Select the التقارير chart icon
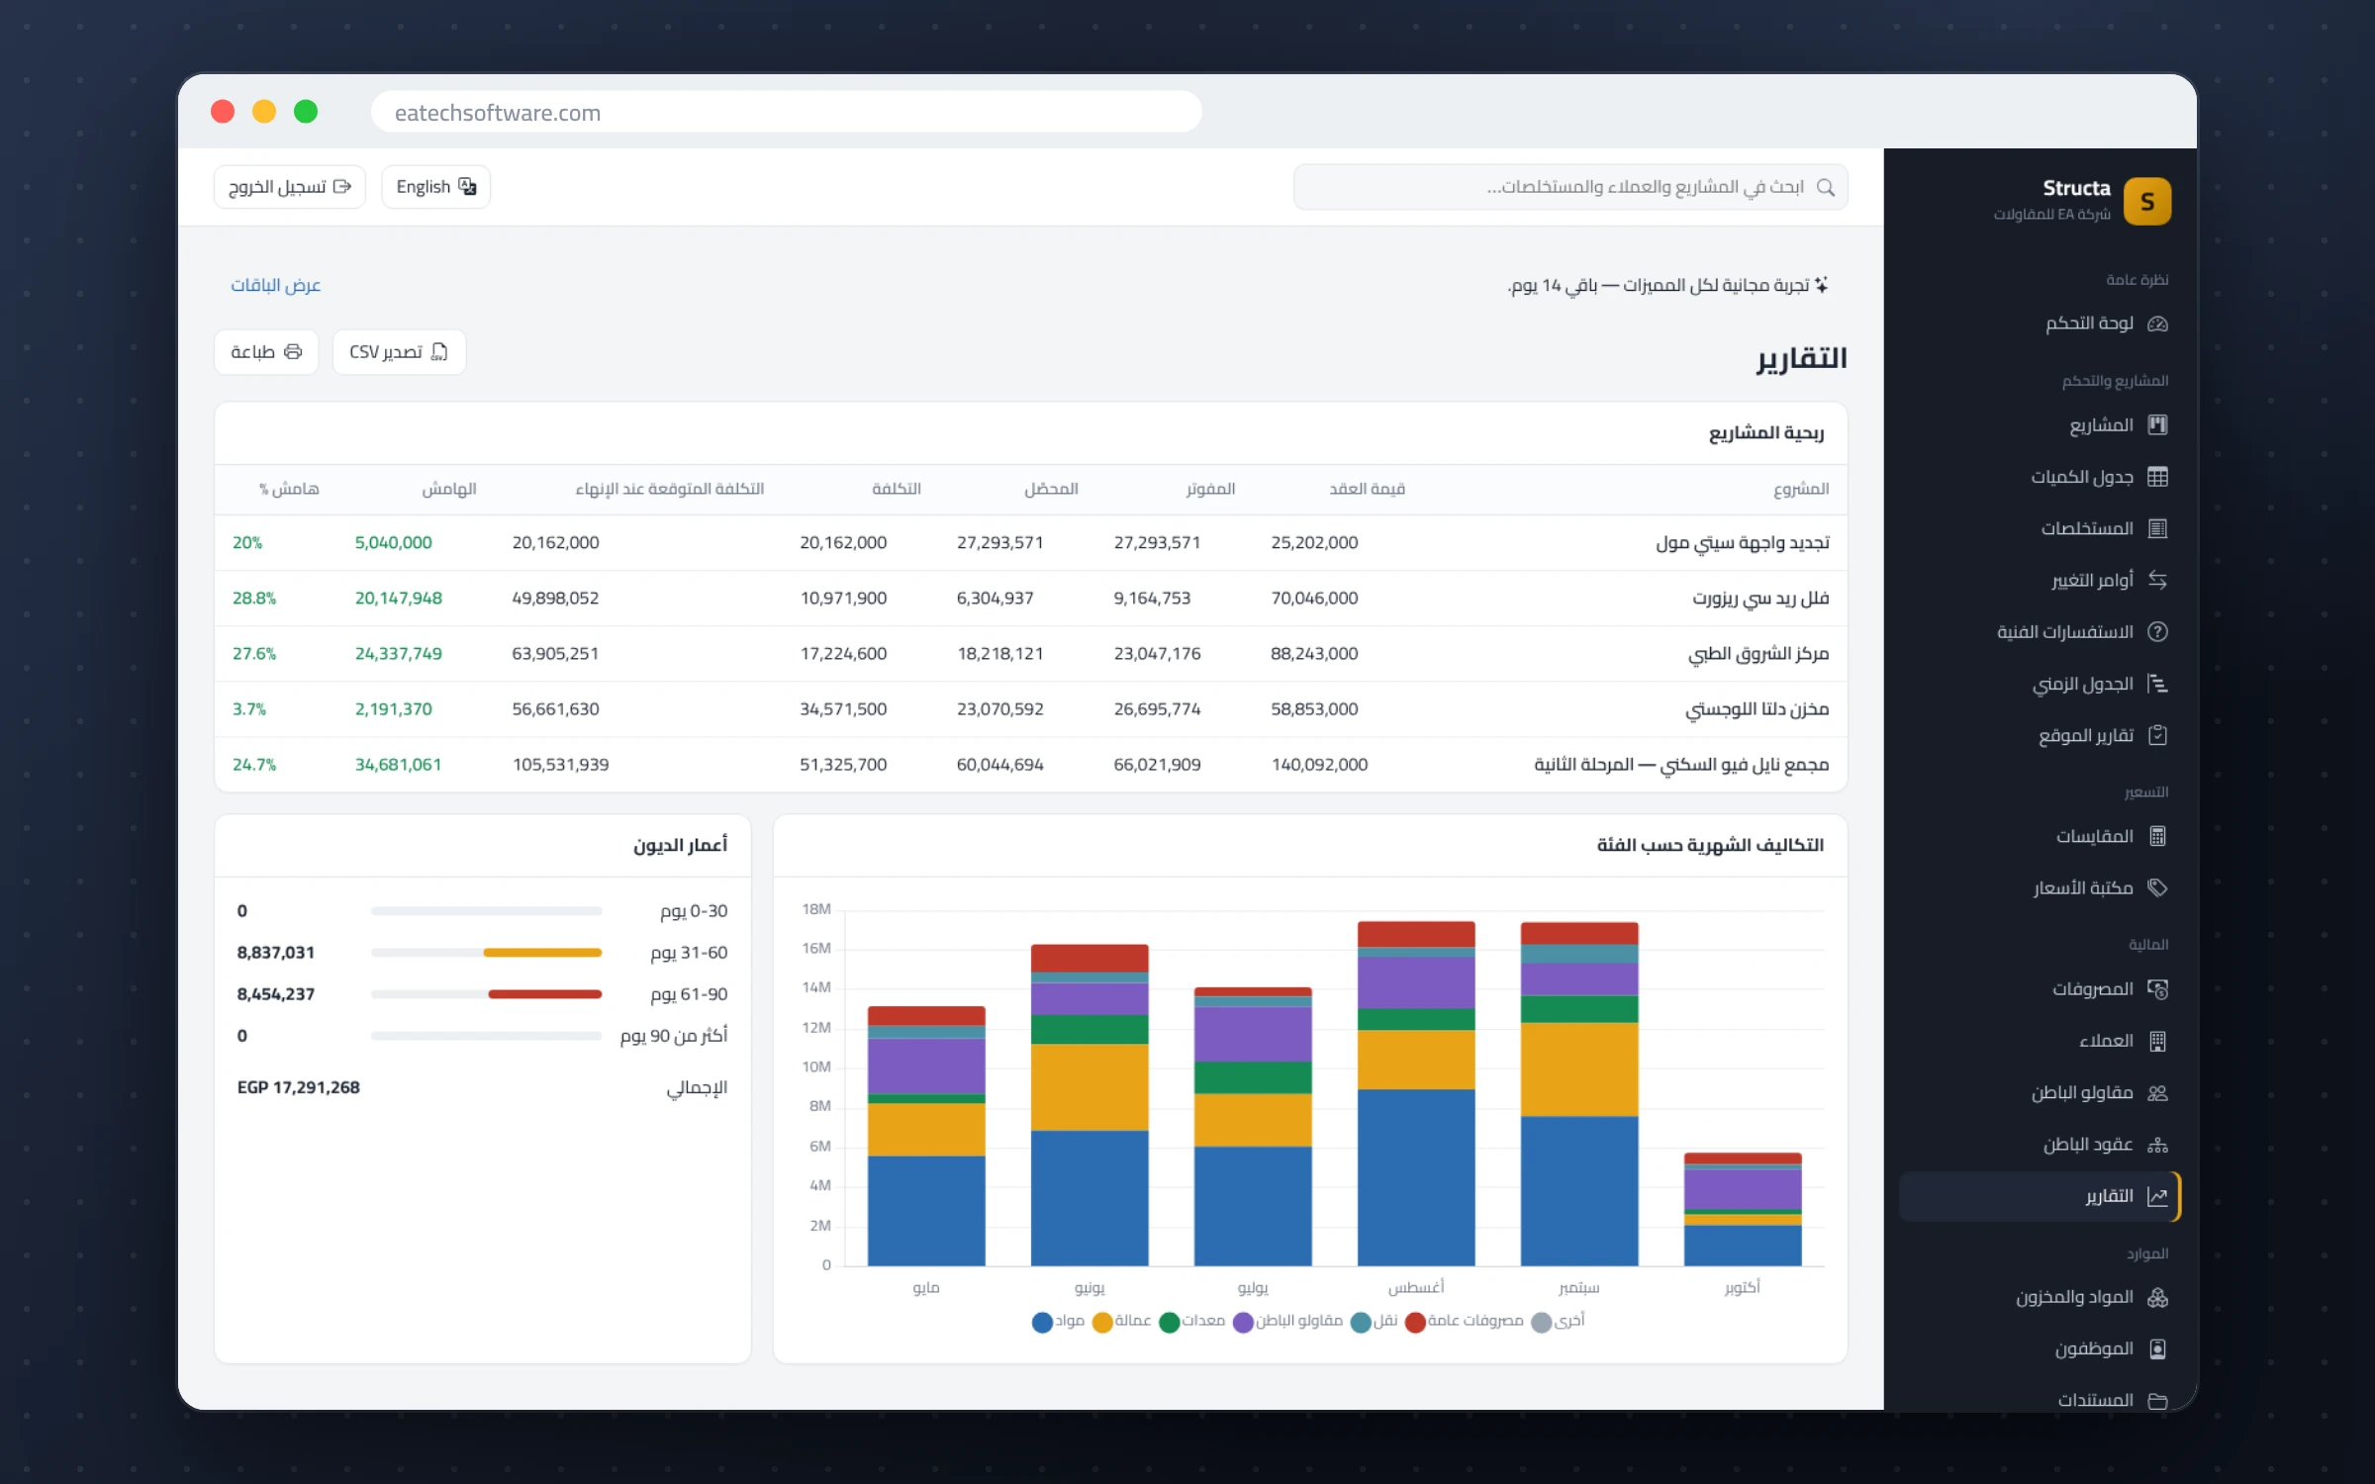This screenshot has height=1484, width=2375. pos(2158,1196)
